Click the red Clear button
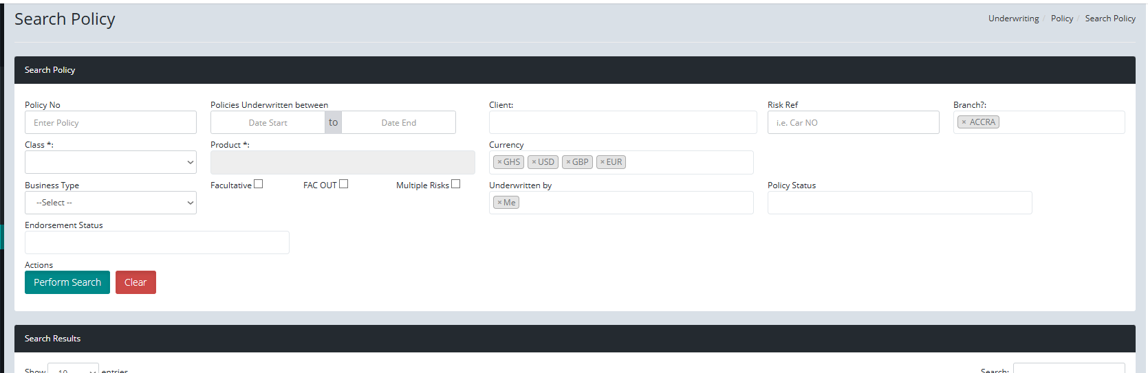 (136, 282)
